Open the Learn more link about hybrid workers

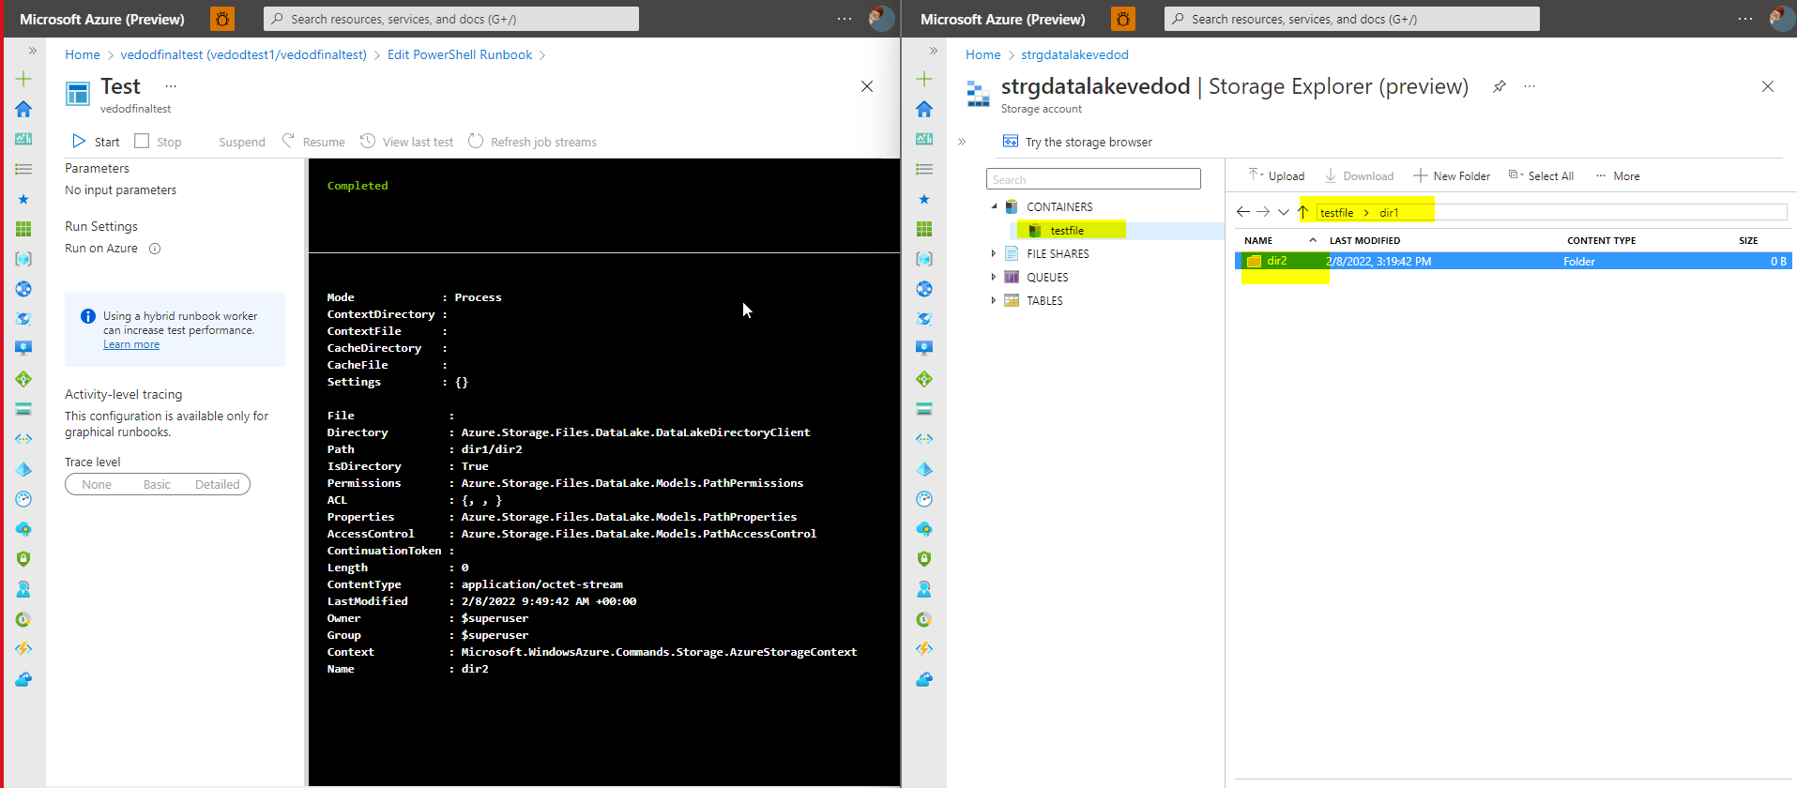(131, 344)
